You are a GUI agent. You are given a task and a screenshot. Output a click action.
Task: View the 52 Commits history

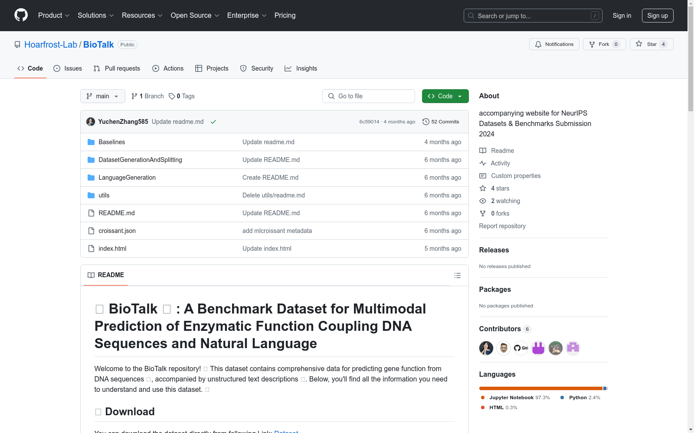441,122
